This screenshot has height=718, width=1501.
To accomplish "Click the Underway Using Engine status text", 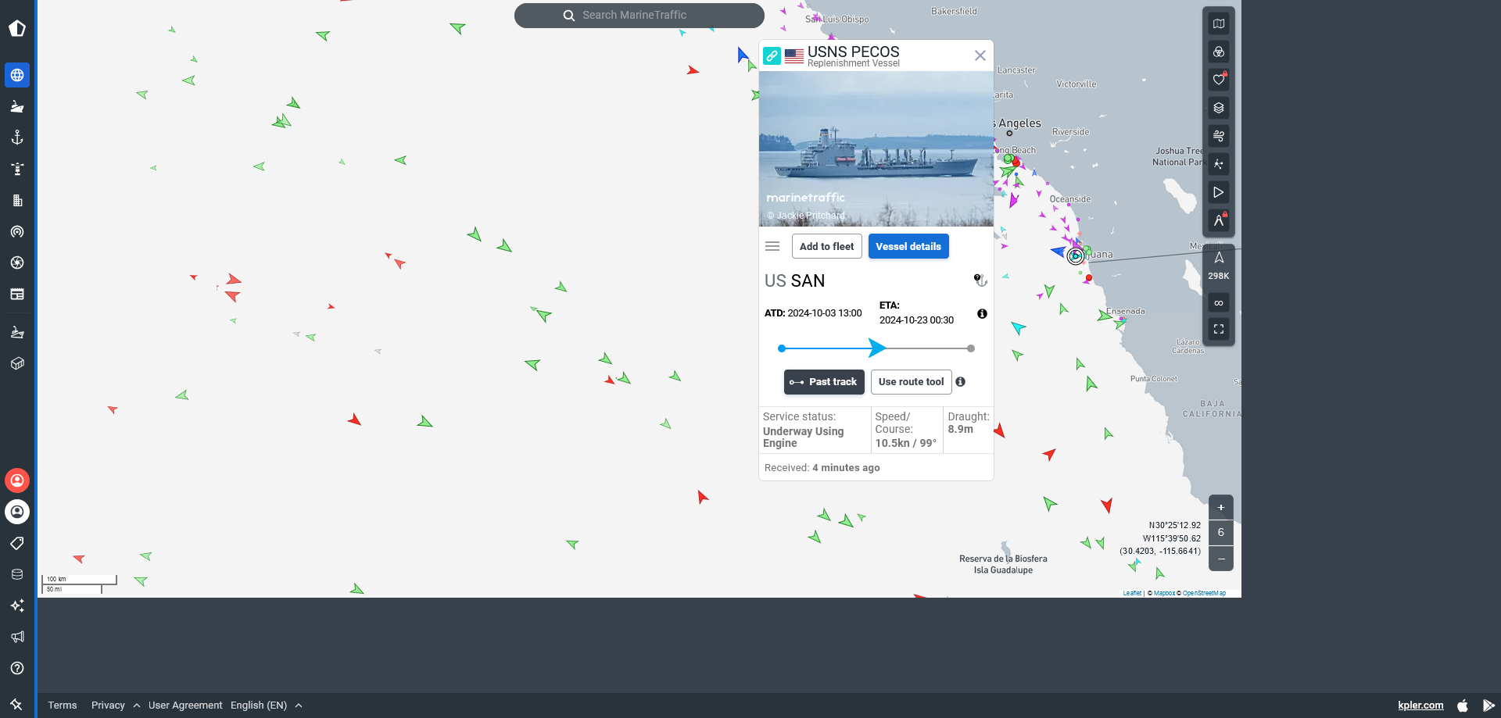I will (x=804, y=437).
